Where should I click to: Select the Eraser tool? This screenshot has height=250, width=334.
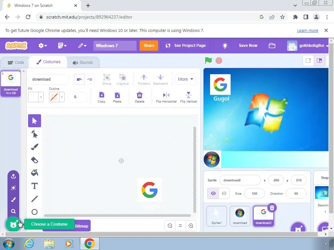pos(35,160)
